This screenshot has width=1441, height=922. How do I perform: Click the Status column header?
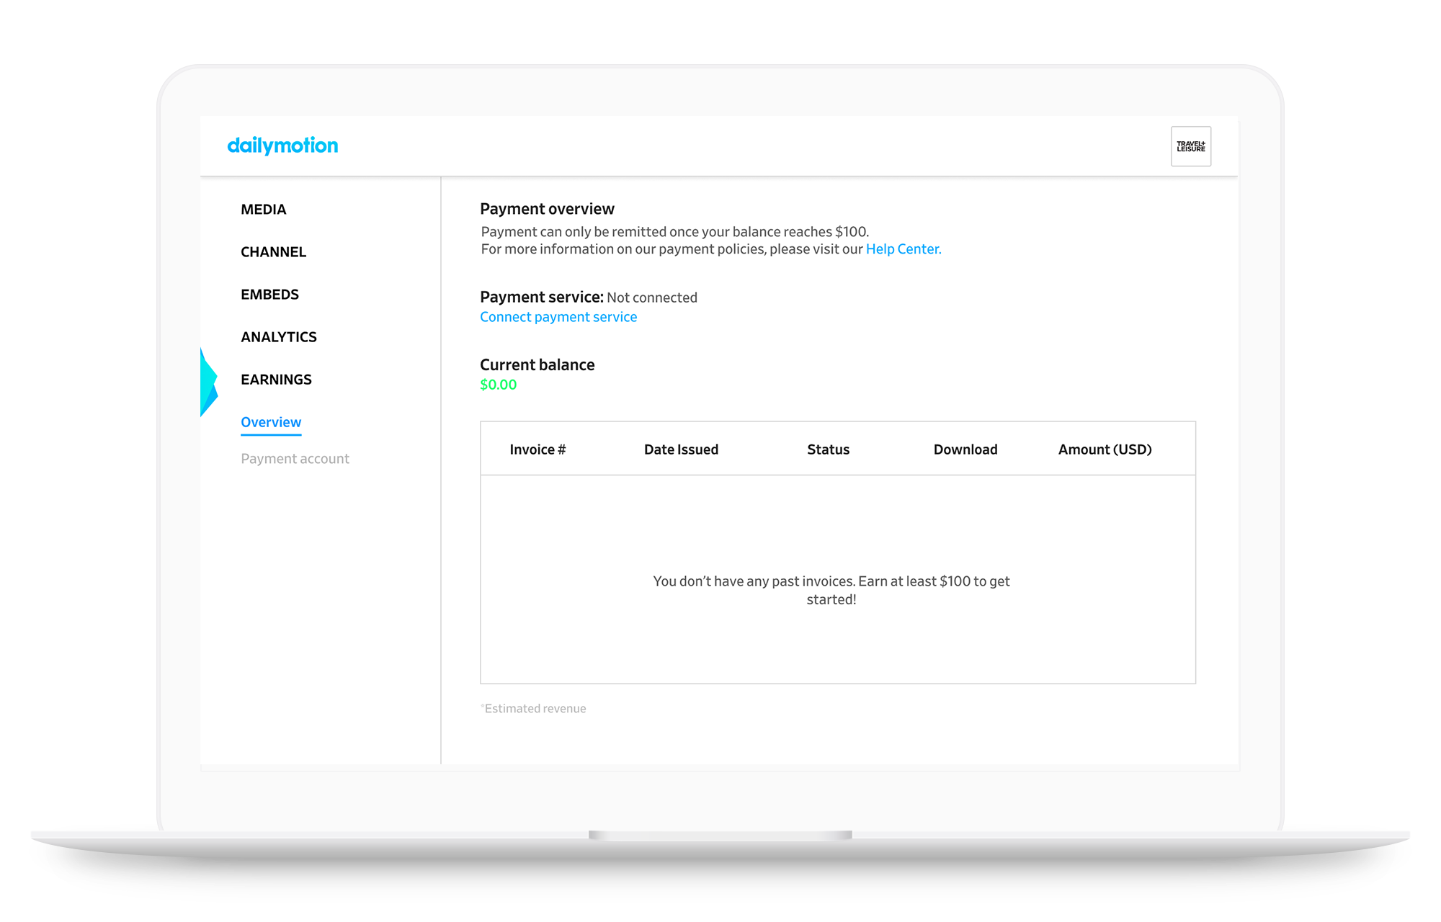pos(828,449)
